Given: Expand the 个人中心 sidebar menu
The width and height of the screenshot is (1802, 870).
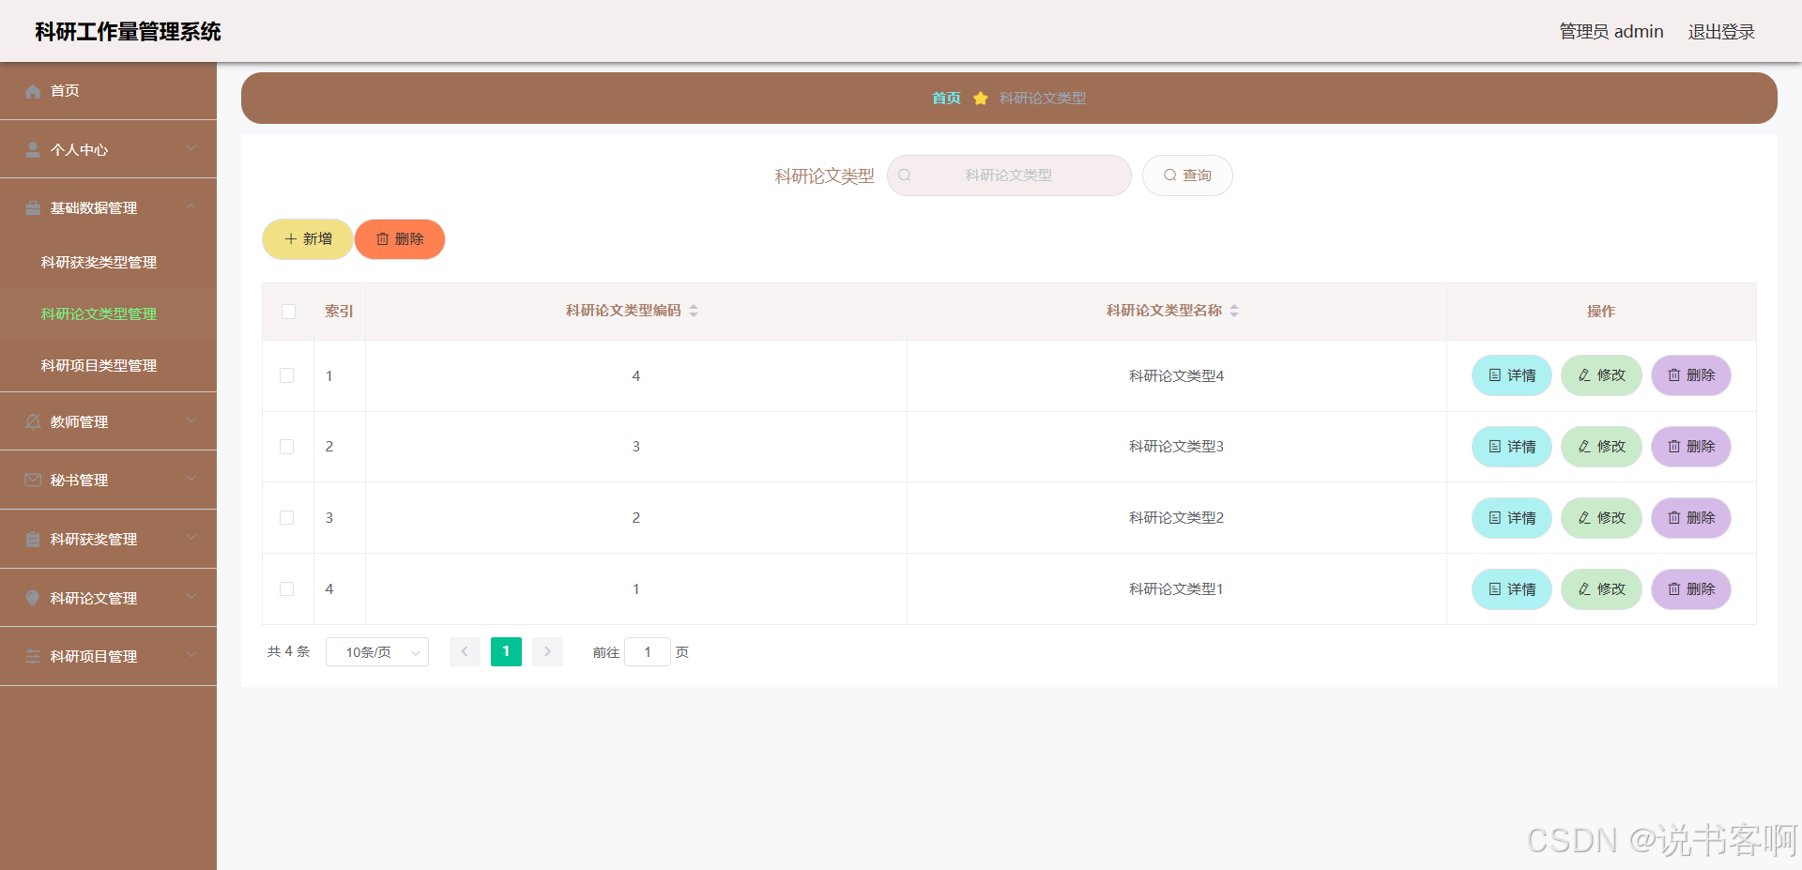Looking at the screenshot, I should pyautogui.click(x=108, y=149).
